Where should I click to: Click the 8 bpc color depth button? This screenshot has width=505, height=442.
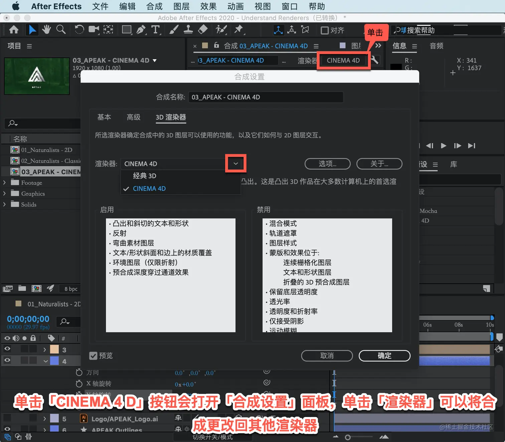71,289
